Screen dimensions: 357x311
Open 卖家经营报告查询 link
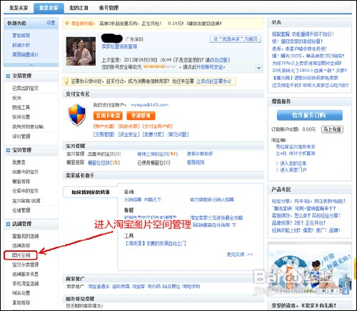click(119, 47)
